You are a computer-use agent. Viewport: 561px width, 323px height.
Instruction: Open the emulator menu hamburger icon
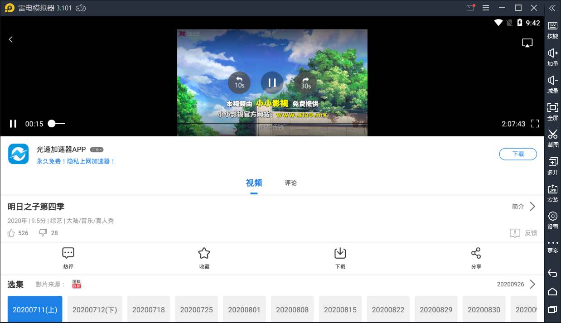485,8
